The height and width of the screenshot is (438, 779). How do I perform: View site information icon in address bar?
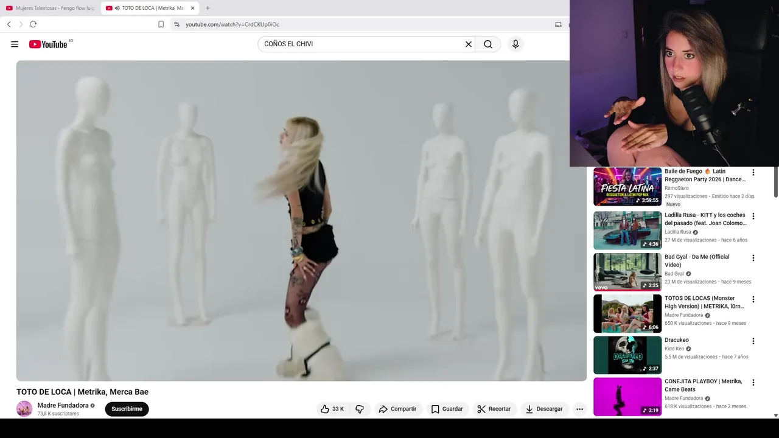tap(176, 24)
